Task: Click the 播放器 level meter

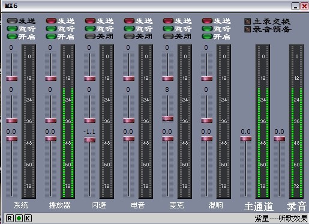Action: (68, 121)
